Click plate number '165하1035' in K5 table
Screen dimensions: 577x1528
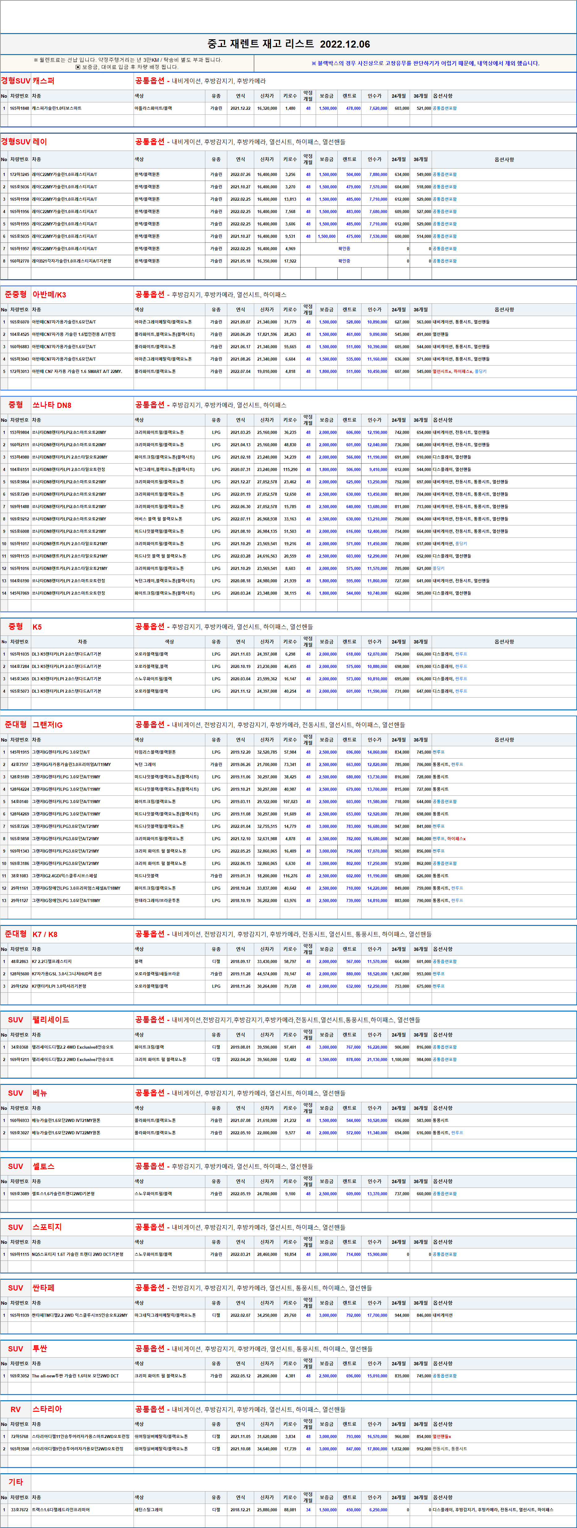19,654
